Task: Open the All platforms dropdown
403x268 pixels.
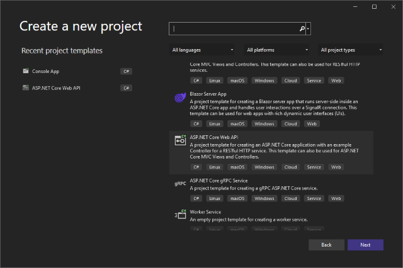Action: coord(277,50)
